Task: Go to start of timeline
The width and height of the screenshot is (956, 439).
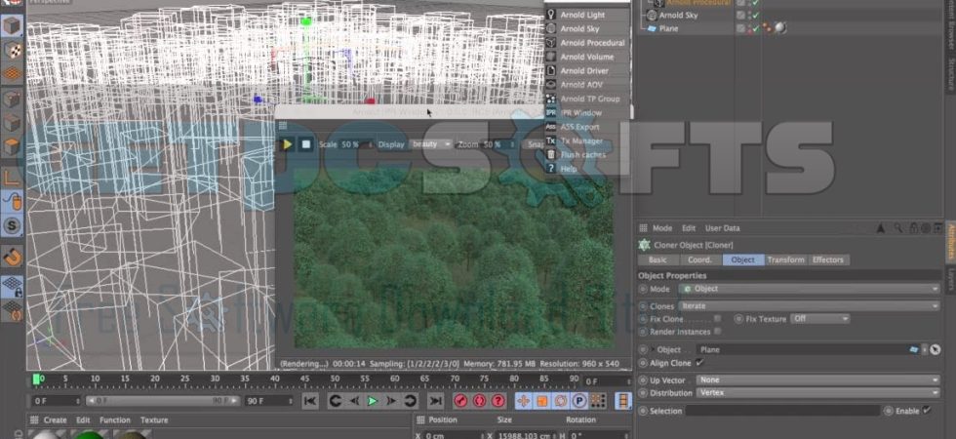Action: 310,401
